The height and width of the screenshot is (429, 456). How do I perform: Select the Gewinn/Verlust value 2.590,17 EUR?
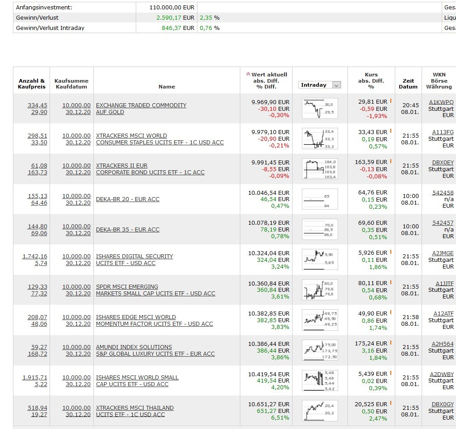point(176,17)
